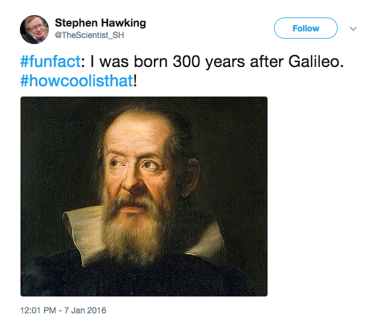
Task: Show more actions using the caret icon
Action: click(x=353, y=29)
